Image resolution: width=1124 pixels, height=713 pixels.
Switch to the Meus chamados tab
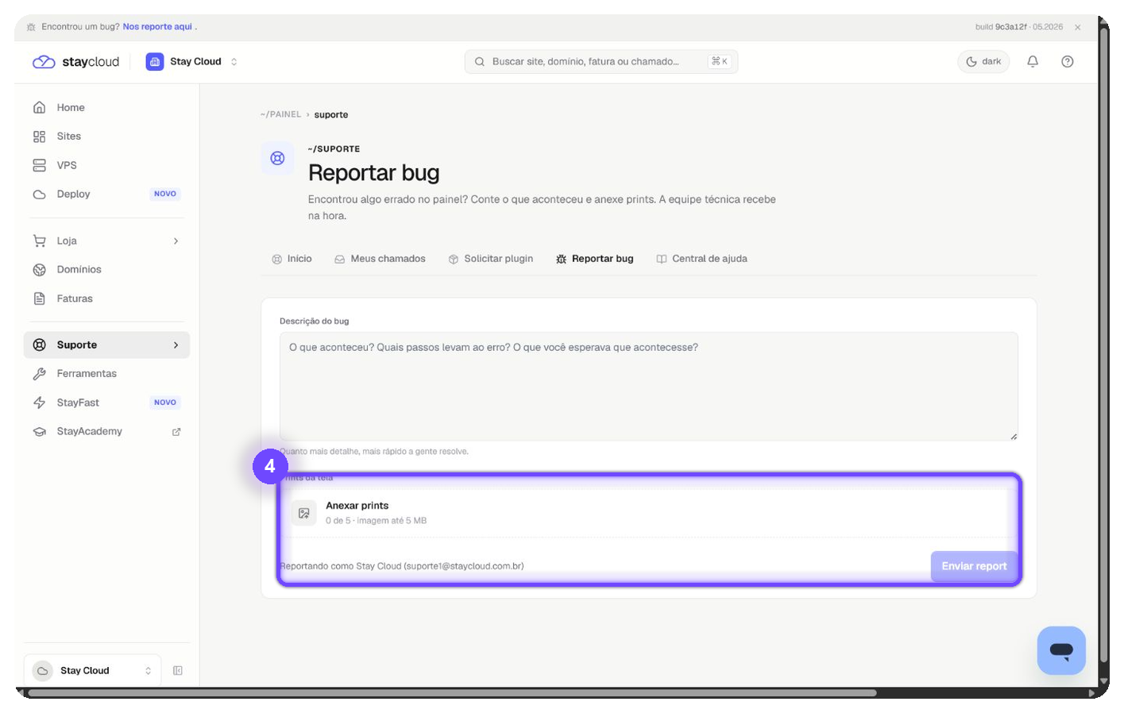tap(380, 259)
